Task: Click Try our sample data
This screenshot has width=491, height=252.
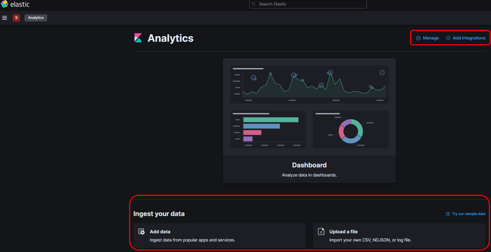Action: [468, 213]
